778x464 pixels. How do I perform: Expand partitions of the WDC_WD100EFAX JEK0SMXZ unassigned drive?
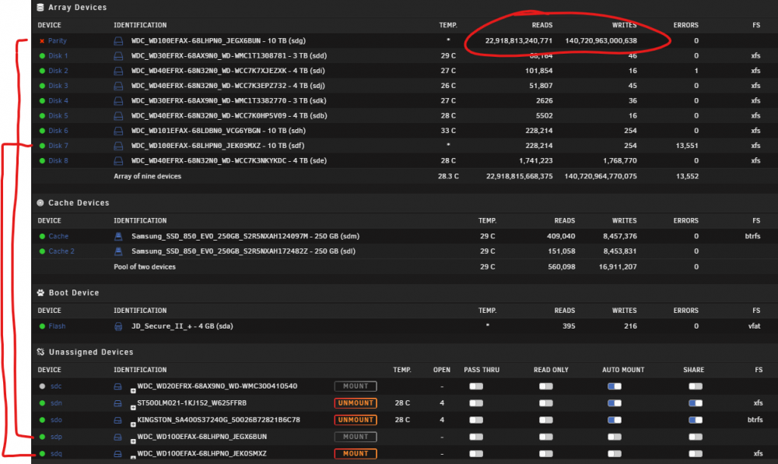pos(133,458)
